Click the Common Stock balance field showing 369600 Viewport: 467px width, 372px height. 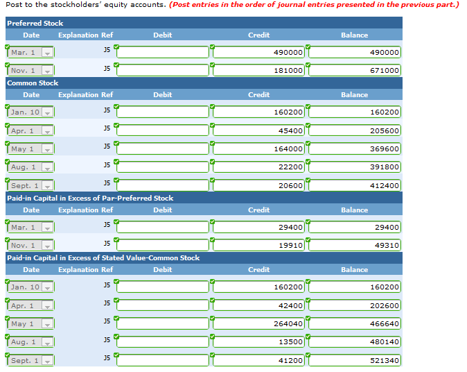point(355,149)
